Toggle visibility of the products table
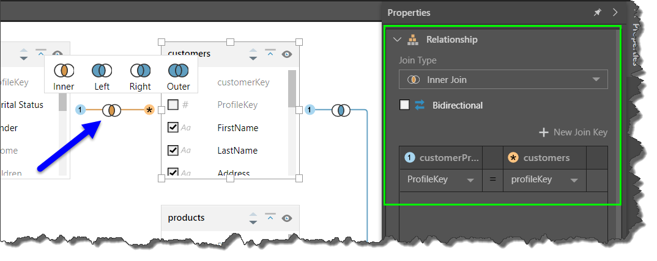 click(x=286, y=218)
